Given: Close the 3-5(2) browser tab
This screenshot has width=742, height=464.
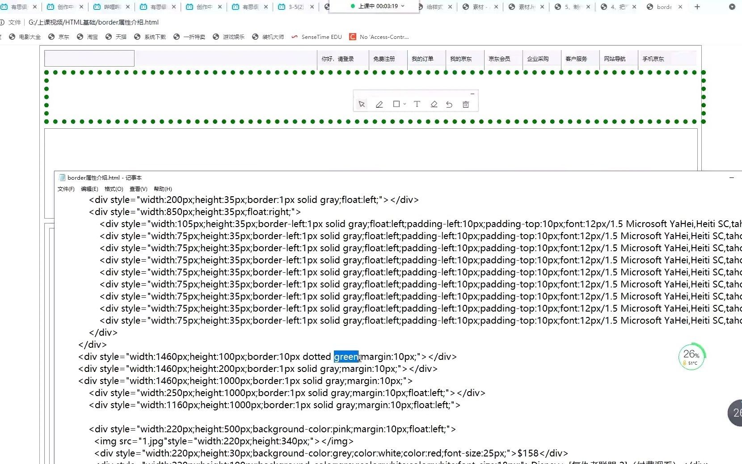Looking at the screenshot, I should 312,7.
